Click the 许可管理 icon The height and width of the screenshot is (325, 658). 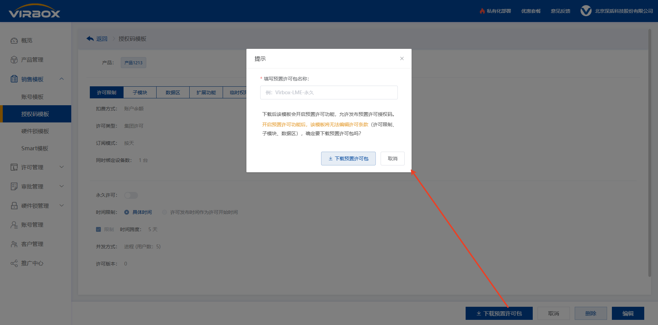click(x=14, y=167)
